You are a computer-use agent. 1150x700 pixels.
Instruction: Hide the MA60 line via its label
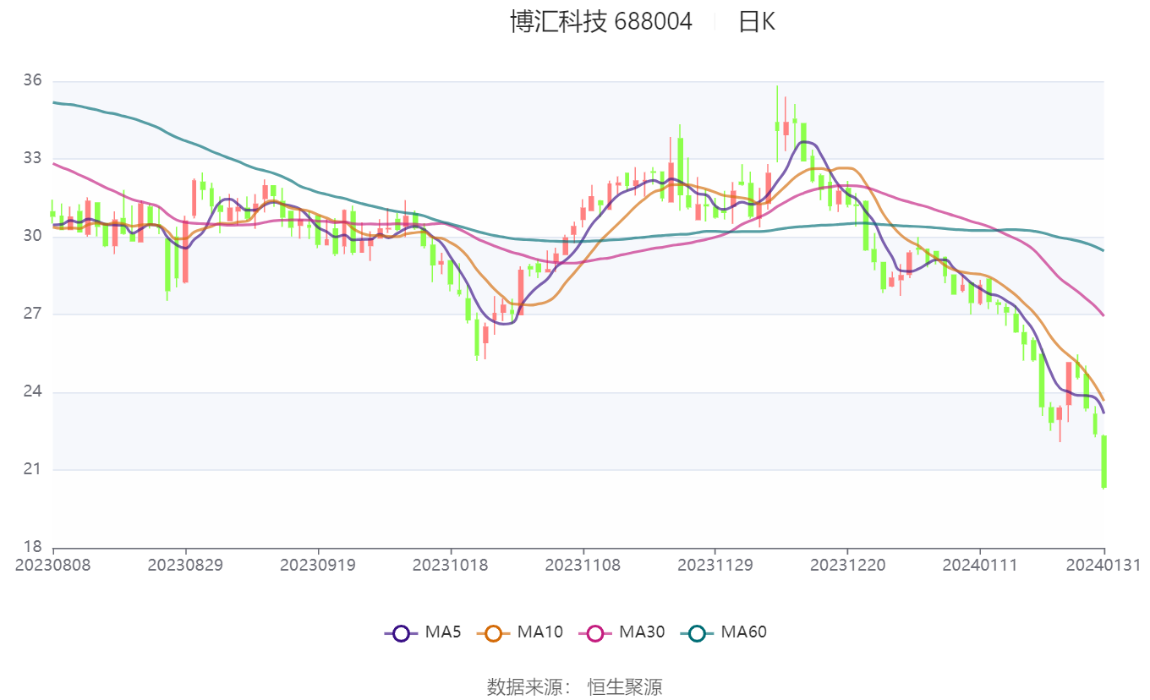coord(743,632)
